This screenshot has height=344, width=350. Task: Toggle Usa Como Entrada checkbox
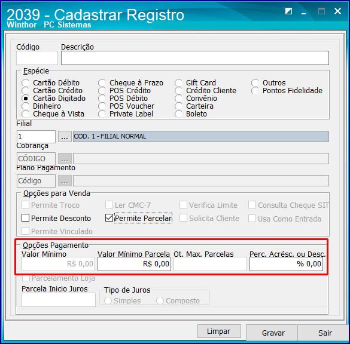point(252,219)
